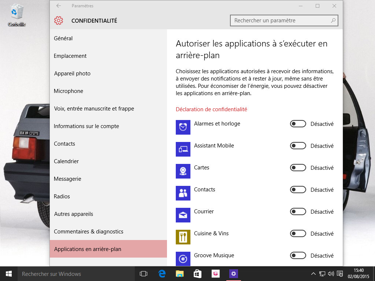The width and height of the screenshot is (375, 281).
Task: Switch on the Contacts app toggle
Action: [x=298, y=190]
